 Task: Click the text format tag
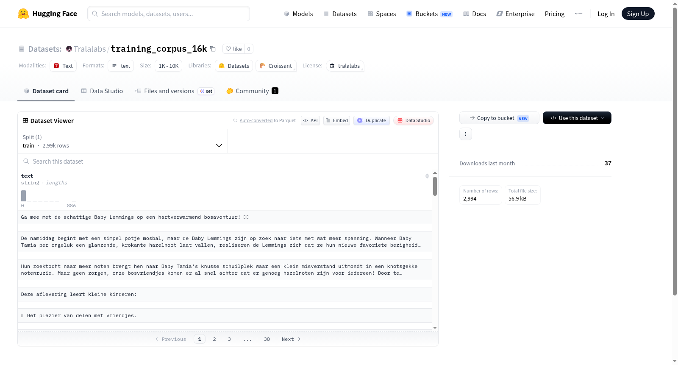pyautogui.click(x=121, y=66)
